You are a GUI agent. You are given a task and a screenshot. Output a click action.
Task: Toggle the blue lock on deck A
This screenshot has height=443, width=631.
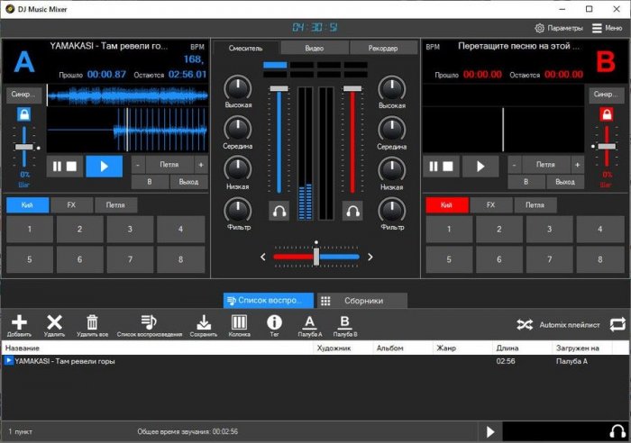coord(24,115)
